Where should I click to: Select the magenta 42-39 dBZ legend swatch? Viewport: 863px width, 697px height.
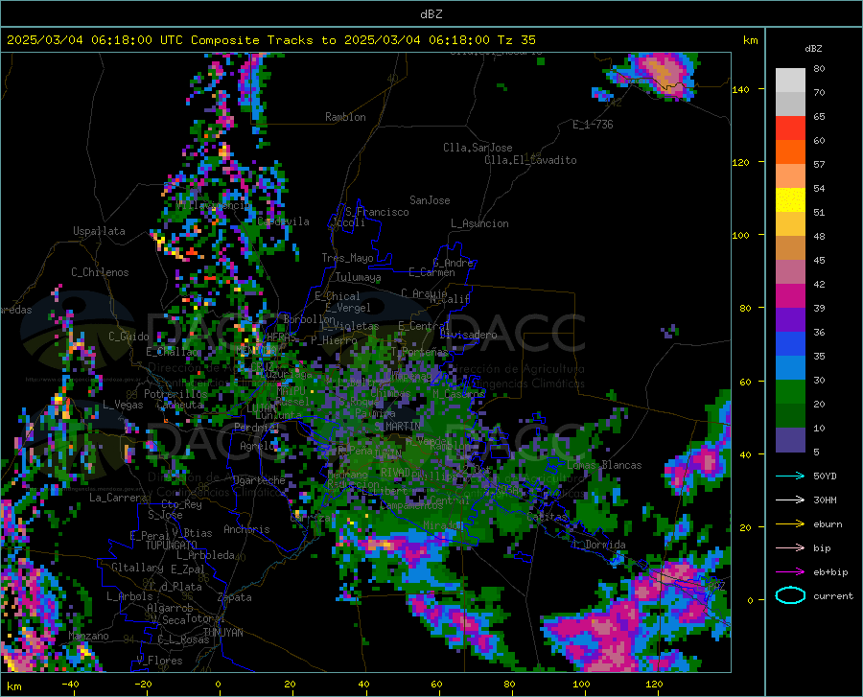[x=790, y=296]
